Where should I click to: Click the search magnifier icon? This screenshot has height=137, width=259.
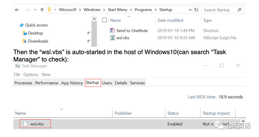(x=239, y=10)
